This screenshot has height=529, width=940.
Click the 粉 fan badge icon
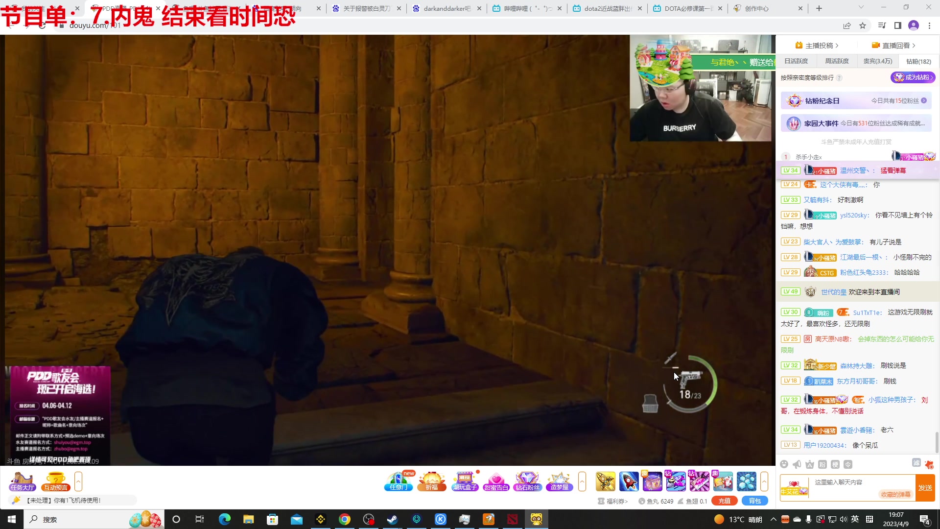[x=822, y=464]
